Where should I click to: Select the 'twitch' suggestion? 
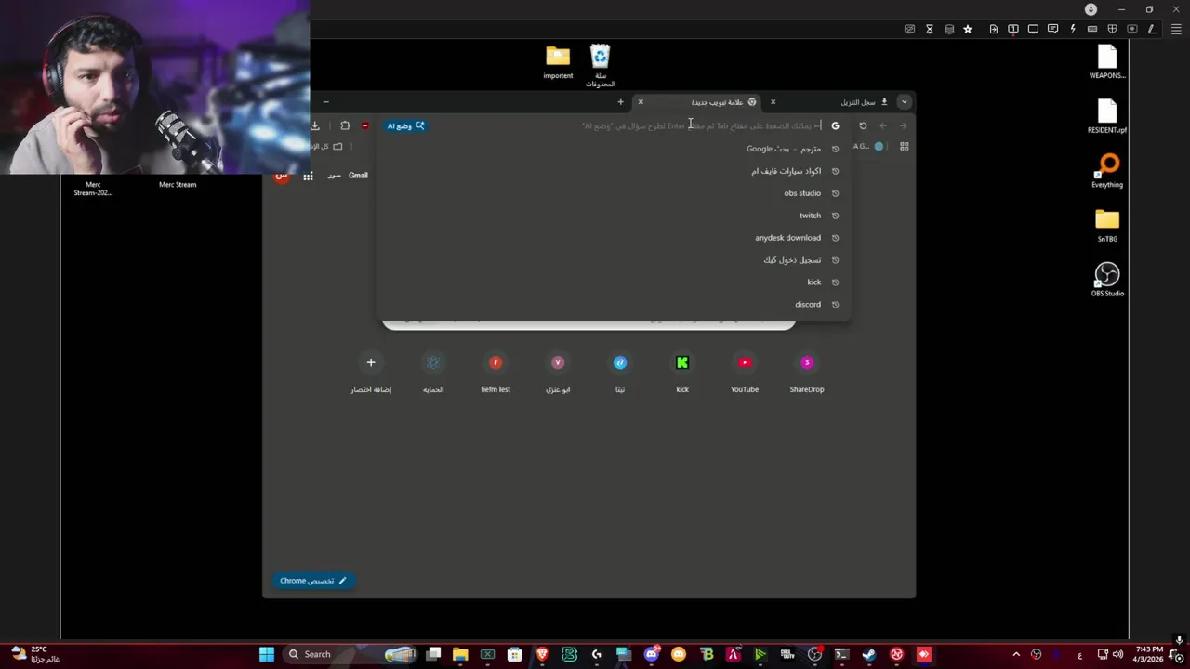pyautogui.click(x=614, y=216)
